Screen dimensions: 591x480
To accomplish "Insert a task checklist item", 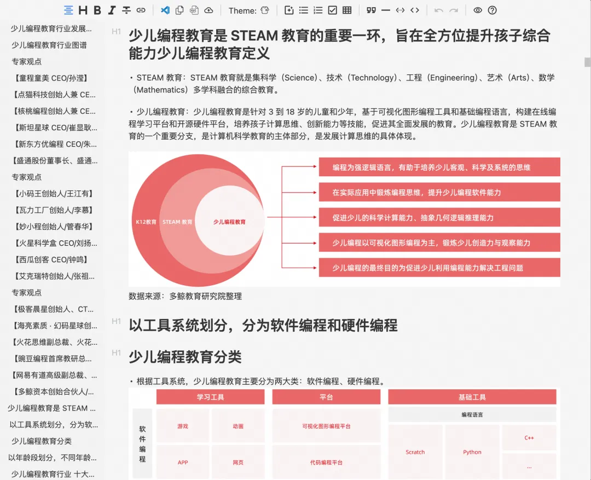I will coord(333,10).
